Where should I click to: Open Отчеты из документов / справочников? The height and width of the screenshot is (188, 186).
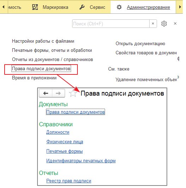pos(53,60)
